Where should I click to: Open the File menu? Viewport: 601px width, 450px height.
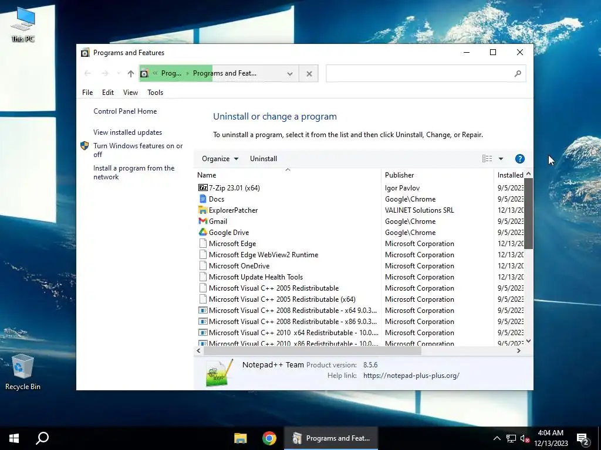click(87, 92)
